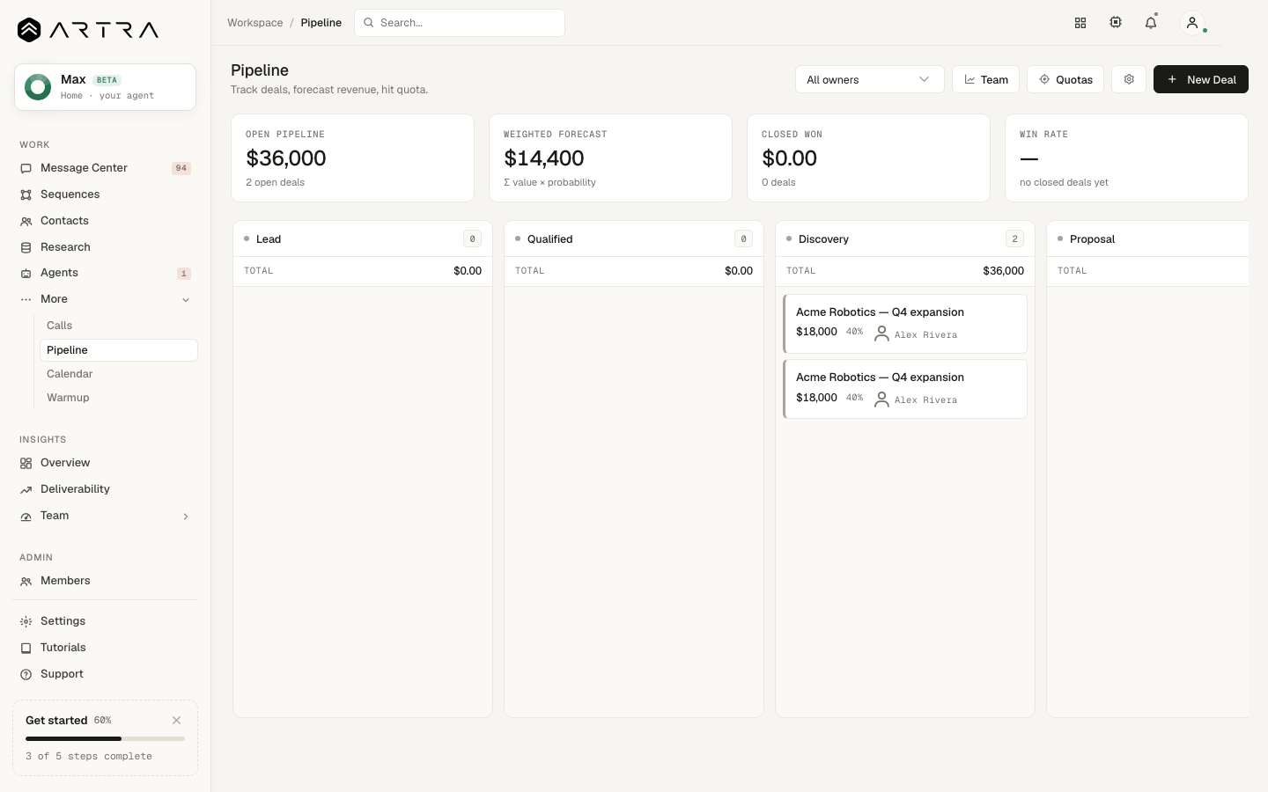Click the Team gauge icon in Insights
The height and width of the screenshot is (792, 1268).
pos(26,516)
